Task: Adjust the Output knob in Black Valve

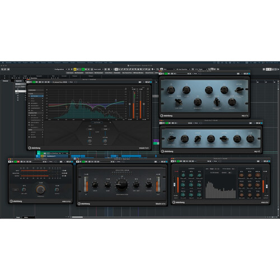Action: pos(149,185)
